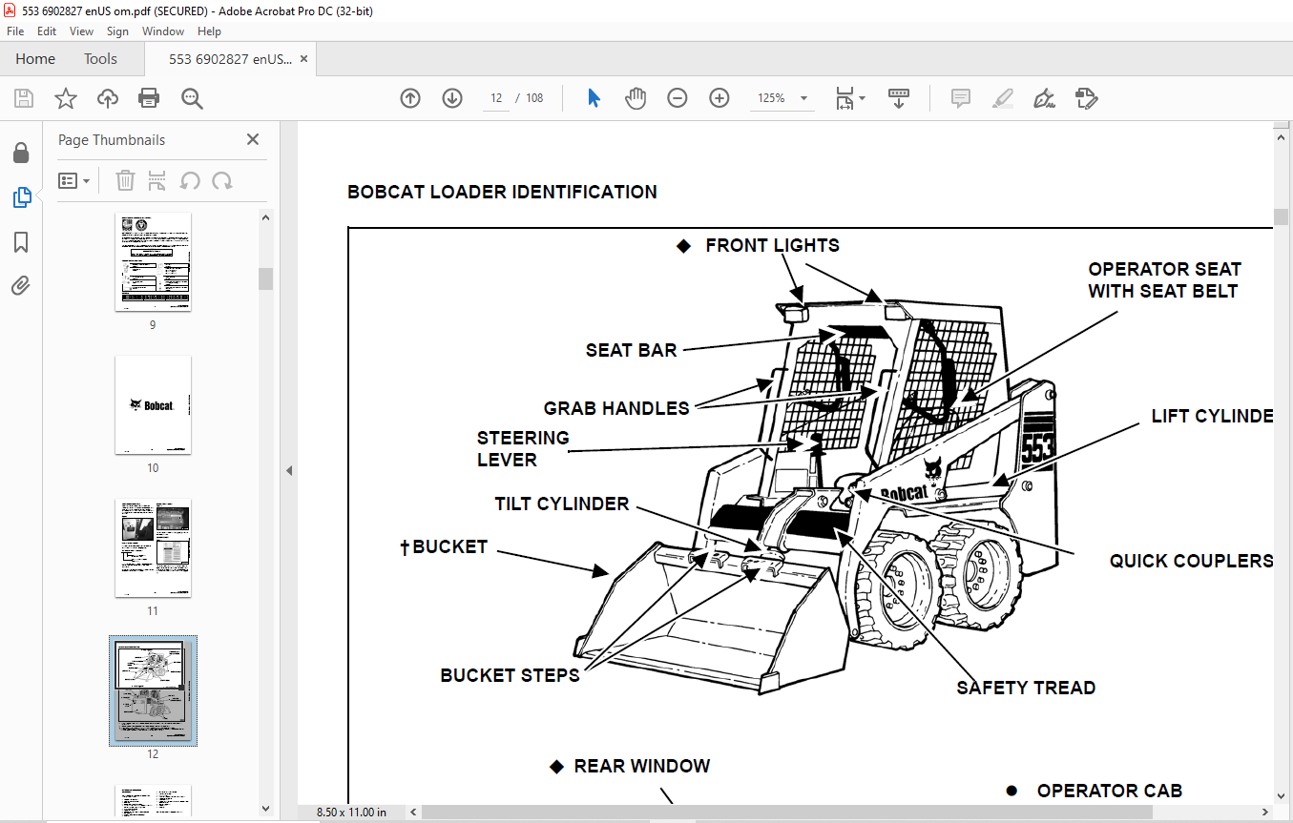
Task: Open the Bookmarks sidebar icon
Action: click(x=21, y=242)
